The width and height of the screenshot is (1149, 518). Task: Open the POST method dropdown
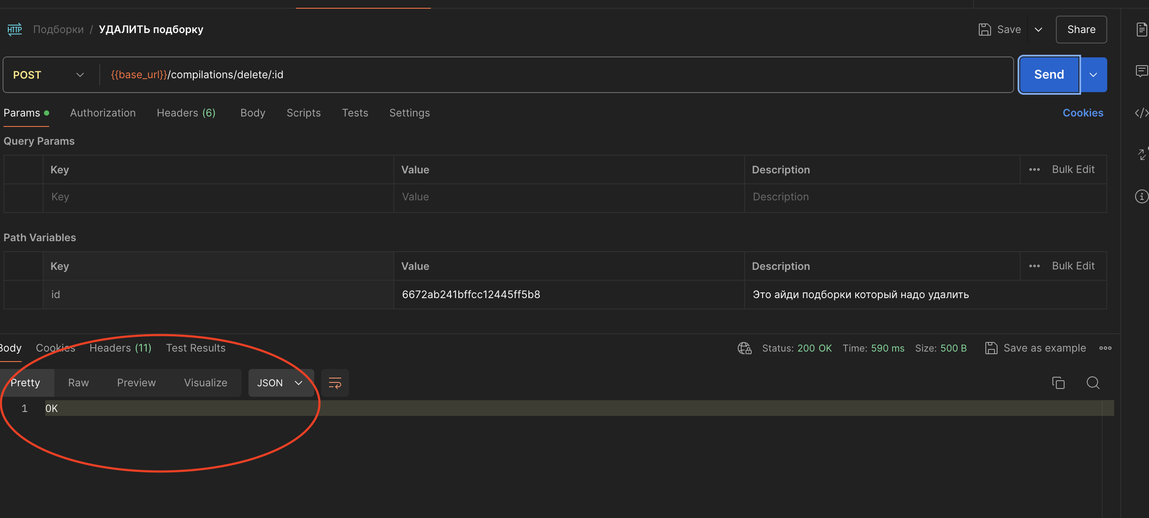tap(48, 75)
